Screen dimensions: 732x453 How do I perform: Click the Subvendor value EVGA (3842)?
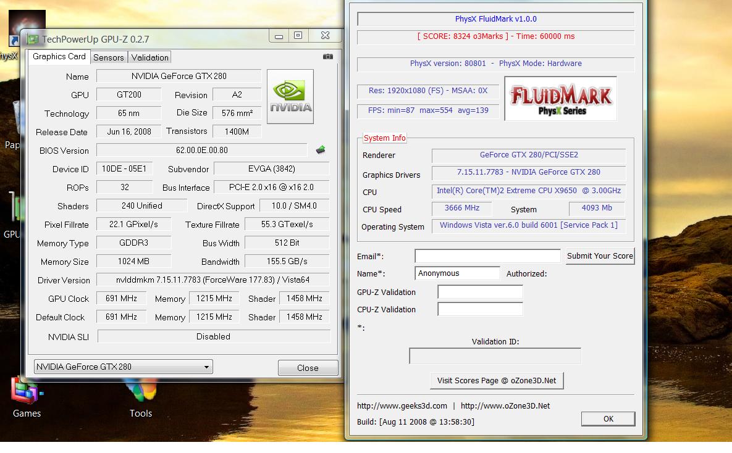271,168
